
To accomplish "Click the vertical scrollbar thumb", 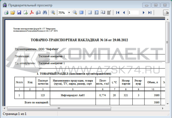I will tap(167, 42).
